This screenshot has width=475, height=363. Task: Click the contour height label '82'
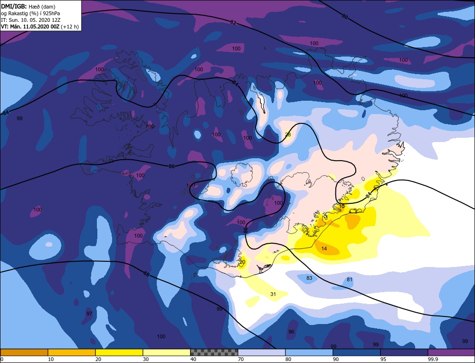tap(233, 22)
